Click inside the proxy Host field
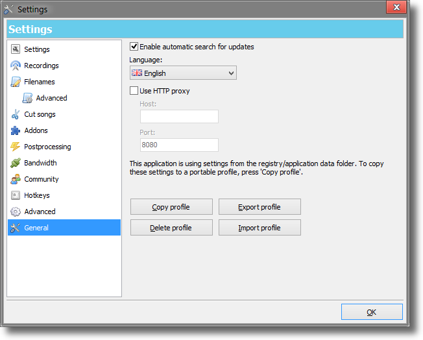Screen dimensions: 423x340 pos(179,117)
